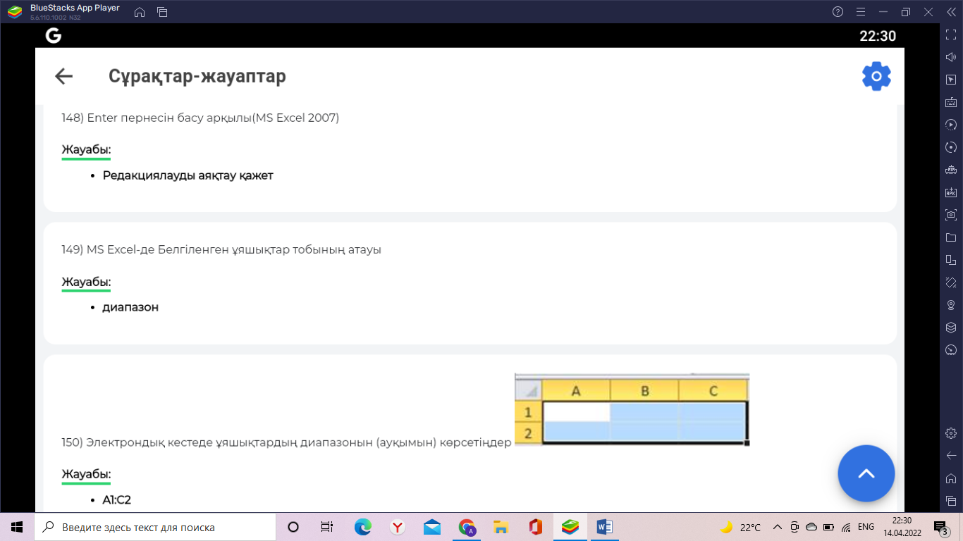Open Microsoft Office from taskbar
Image resolution: width=963 pixels, height=541 pixels.
tap(535, 527)
